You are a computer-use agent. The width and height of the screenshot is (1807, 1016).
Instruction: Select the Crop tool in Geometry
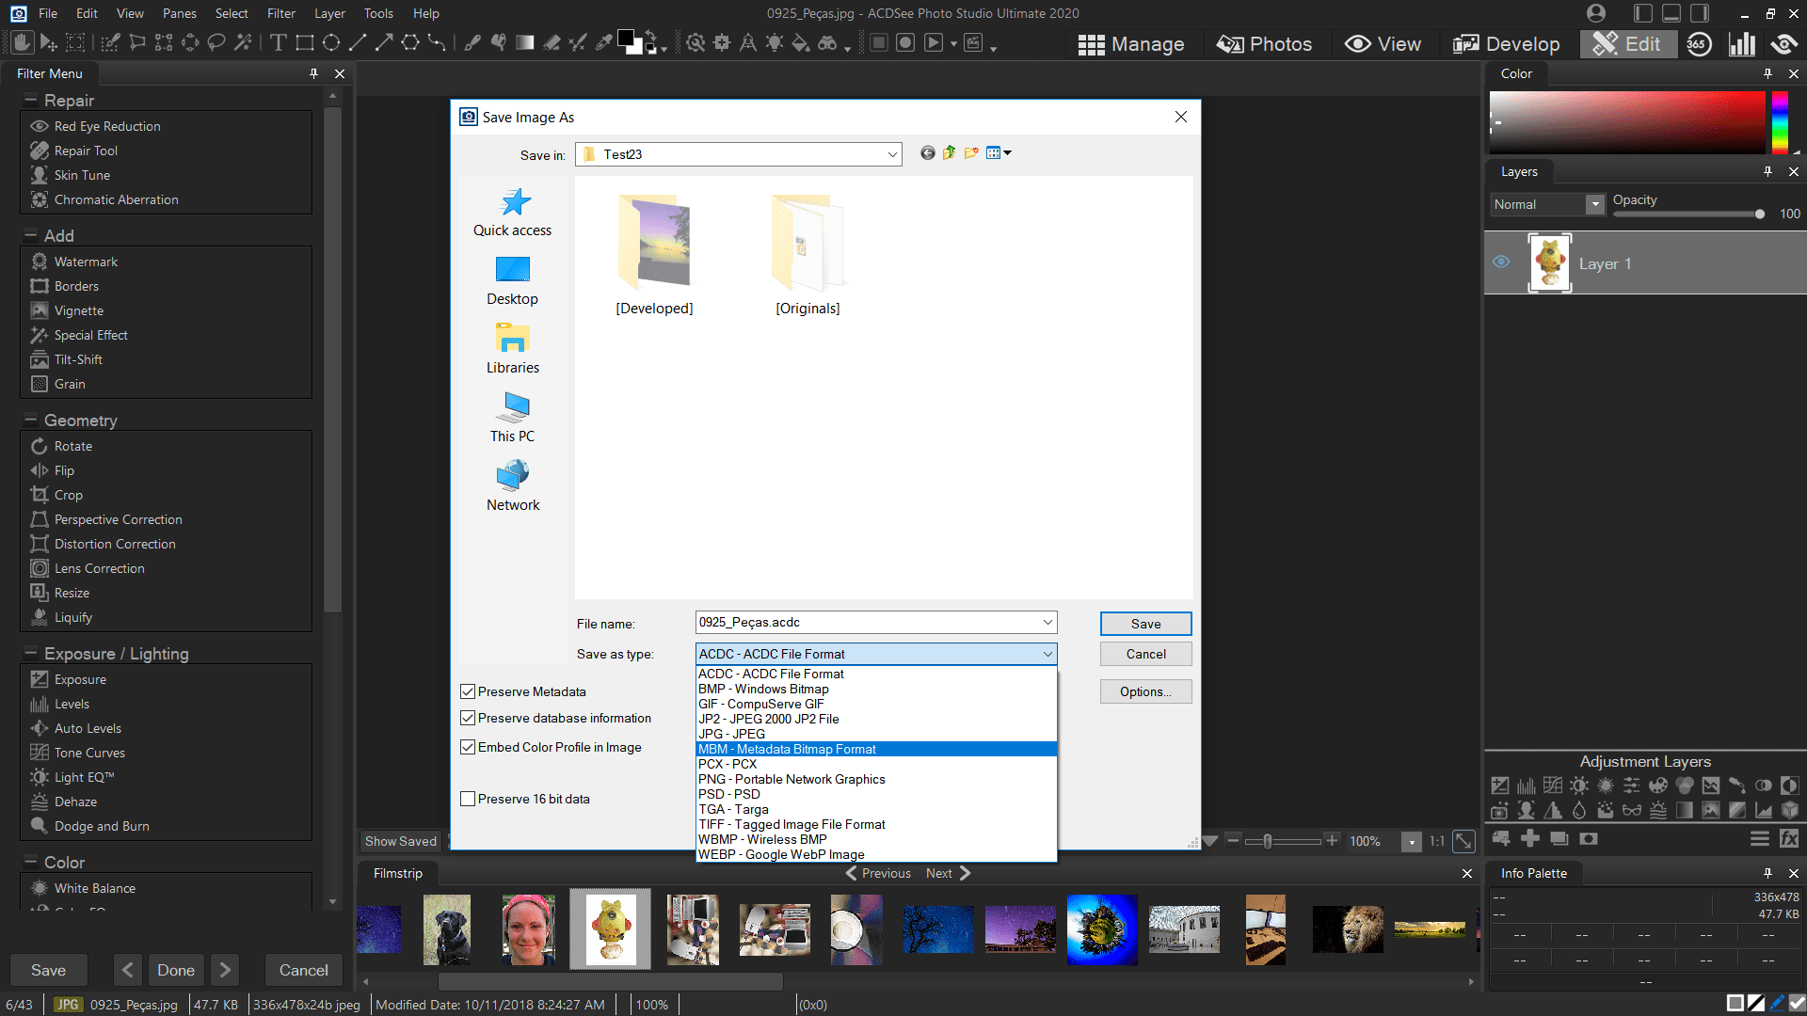(68, 495)
